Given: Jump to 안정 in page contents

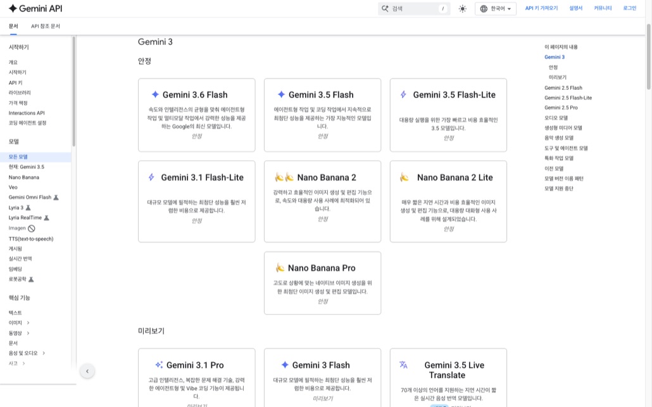Looking at the screenshot, I should [553, 67].
